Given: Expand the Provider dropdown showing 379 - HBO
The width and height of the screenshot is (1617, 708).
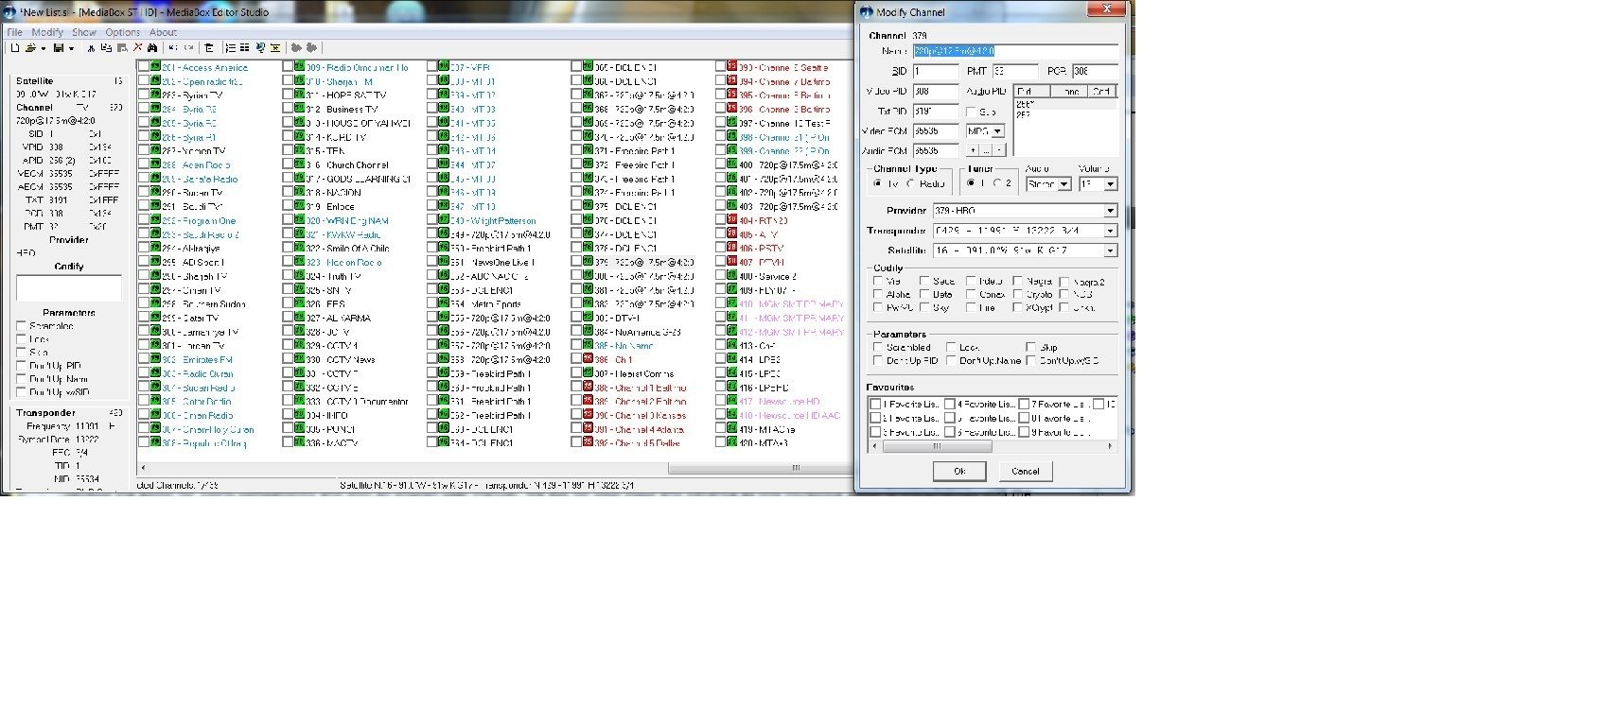Looking at the screenshot, I should (x=1110, y=210).
